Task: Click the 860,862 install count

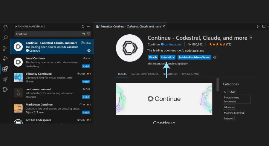Action: (195, 44)
